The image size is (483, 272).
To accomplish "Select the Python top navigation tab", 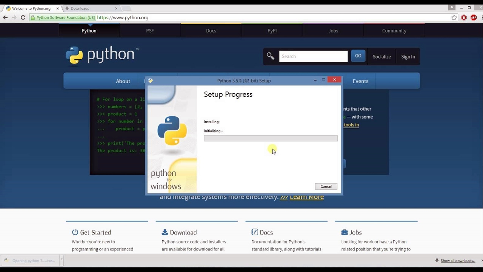I will [x=89, y=31].
